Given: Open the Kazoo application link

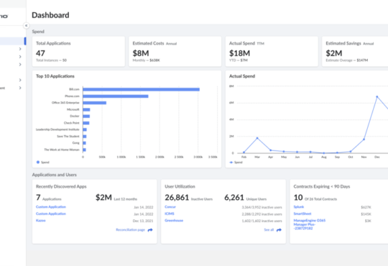Looking at the screenshot, I should [x=40, y=221].
